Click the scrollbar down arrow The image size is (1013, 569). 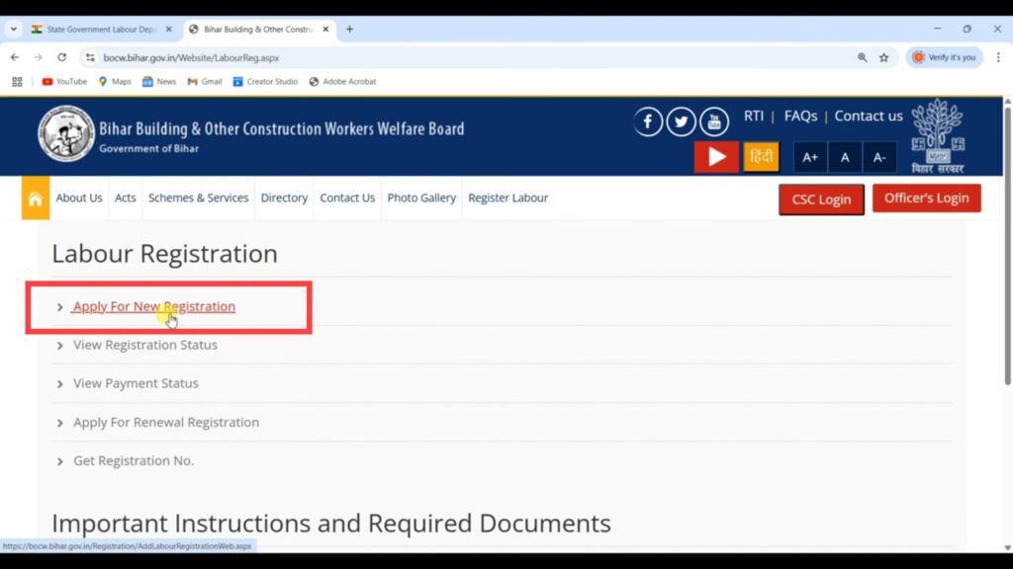tap(1008, 547)
